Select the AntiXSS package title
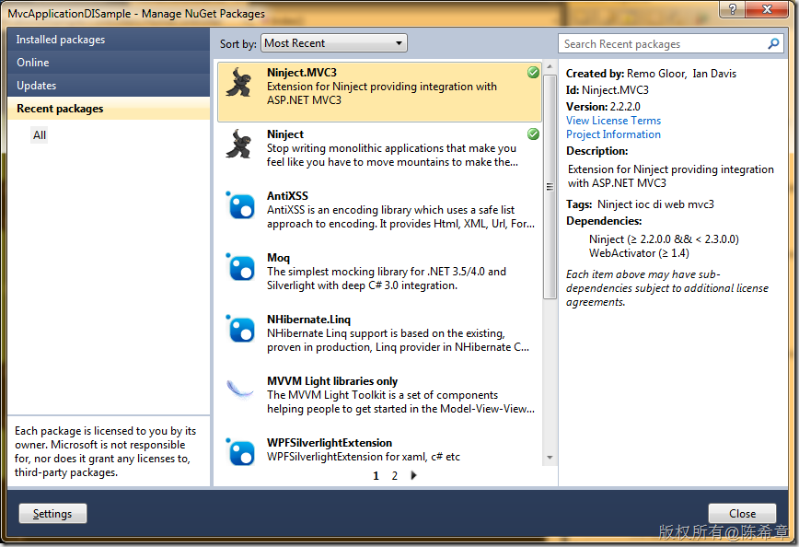The width and height of the screenshot is (799, 547). coord(287,196)
